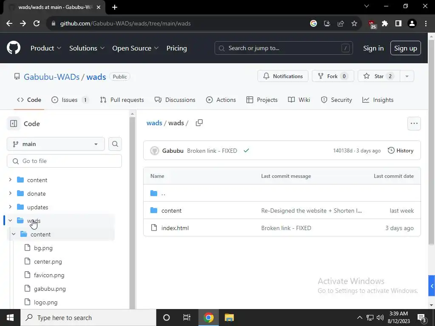Switch to the Security tab

coord(336,100)
